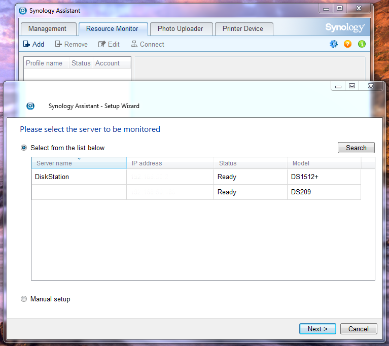Click the Remove profile toolbar button
389x346 pixels.
point(71,44)
